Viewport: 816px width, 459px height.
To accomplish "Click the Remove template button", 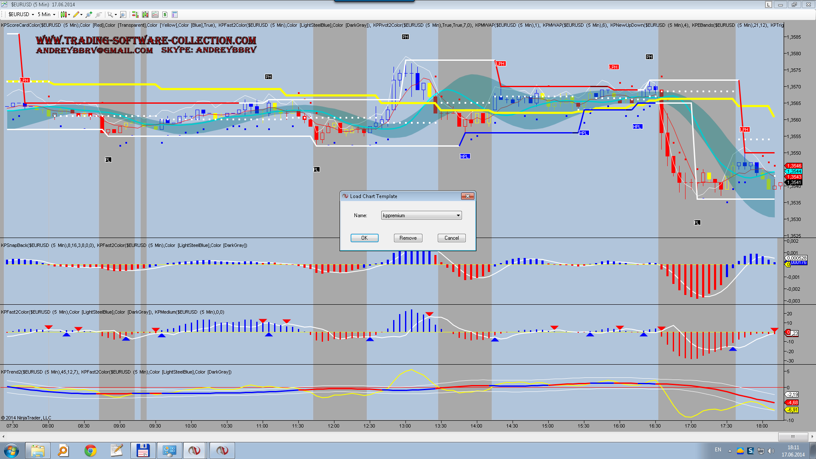I will (408, 238).
